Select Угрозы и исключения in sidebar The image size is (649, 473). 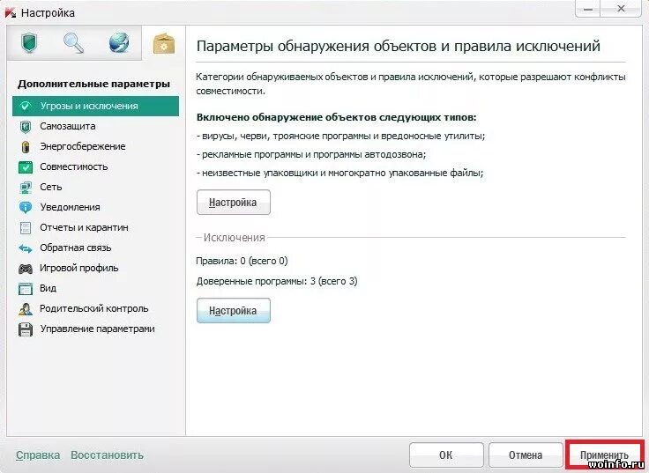[95, 106]
